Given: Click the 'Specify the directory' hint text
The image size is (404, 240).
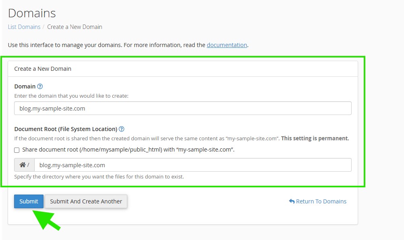Looking at the screenshot, I should [99, 176].
